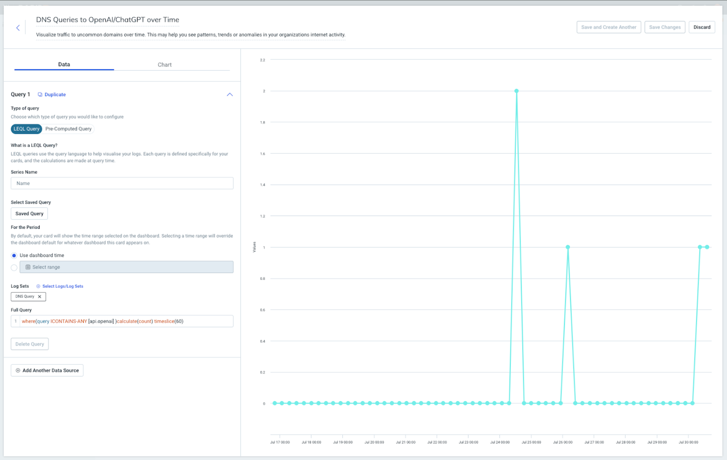This screenshot has height=460, width=727.
Task: Switch to the Data tab
Action: (x=64, y=64)
